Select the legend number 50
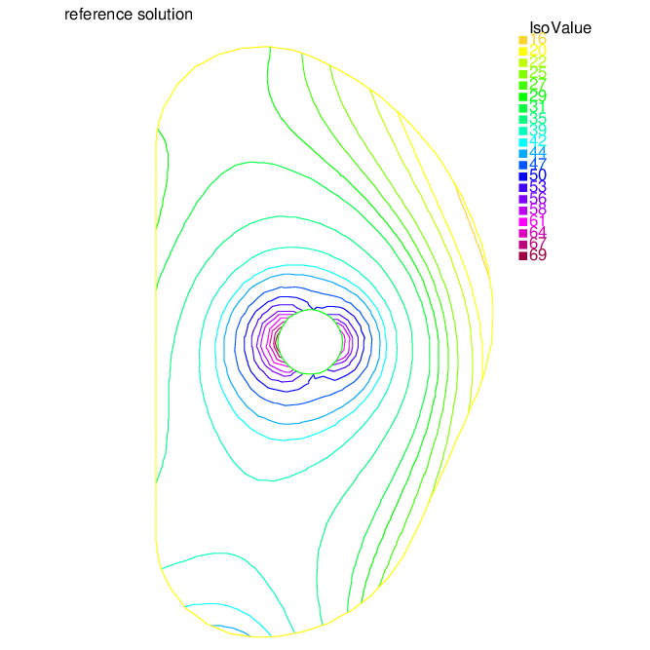Viewport: 650px width, 650px height. click(x=538, y=175)
